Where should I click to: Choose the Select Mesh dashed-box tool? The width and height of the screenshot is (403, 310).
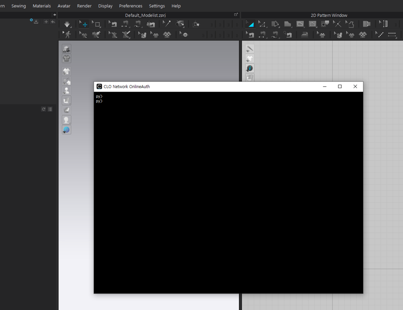97,24
